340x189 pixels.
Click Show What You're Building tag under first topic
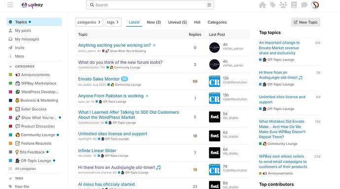pos(126,51)
